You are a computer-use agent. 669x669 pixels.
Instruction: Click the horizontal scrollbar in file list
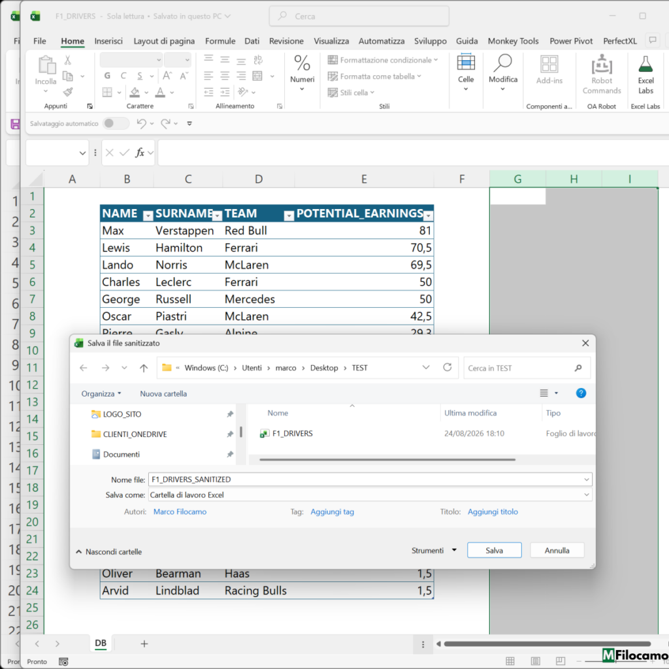[x=387, y=459]
